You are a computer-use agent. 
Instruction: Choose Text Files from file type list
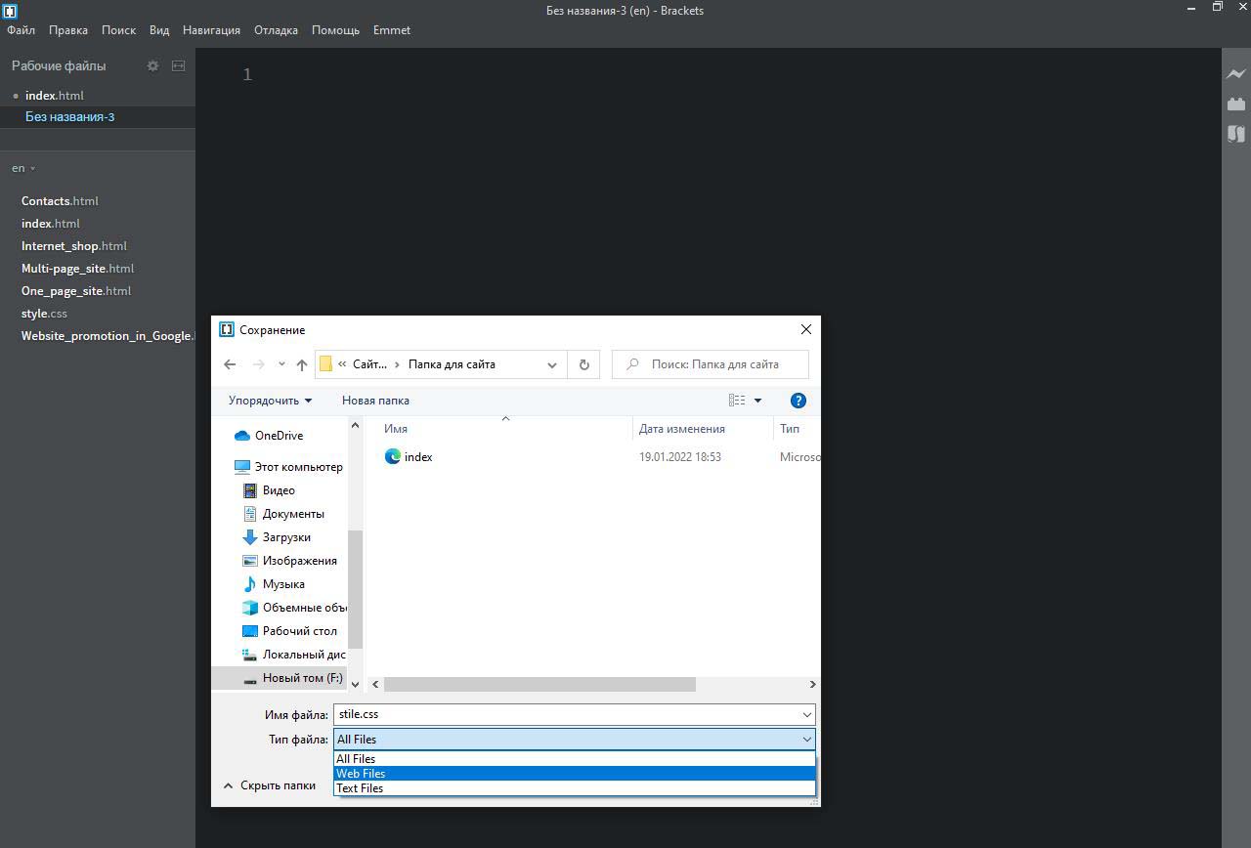coord(360,788)
